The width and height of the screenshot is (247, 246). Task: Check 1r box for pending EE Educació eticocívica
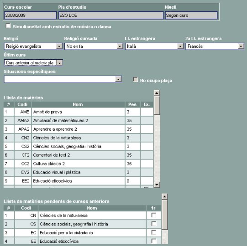[154, 241]
